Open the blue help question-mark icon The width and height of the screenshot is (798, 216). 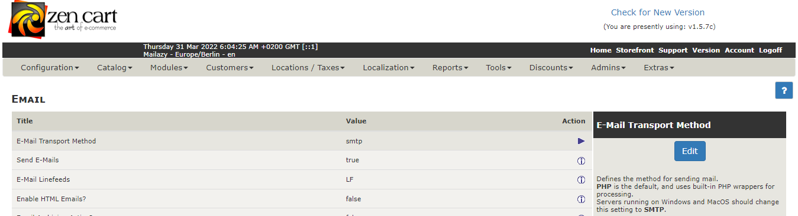click(784, 90)
